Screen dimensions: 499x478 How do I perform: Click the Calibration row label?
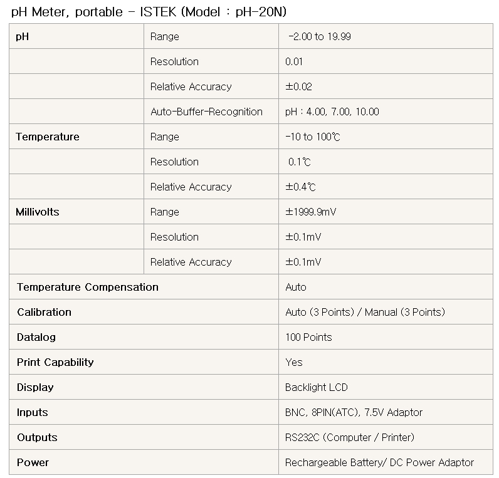coord(44,312)
